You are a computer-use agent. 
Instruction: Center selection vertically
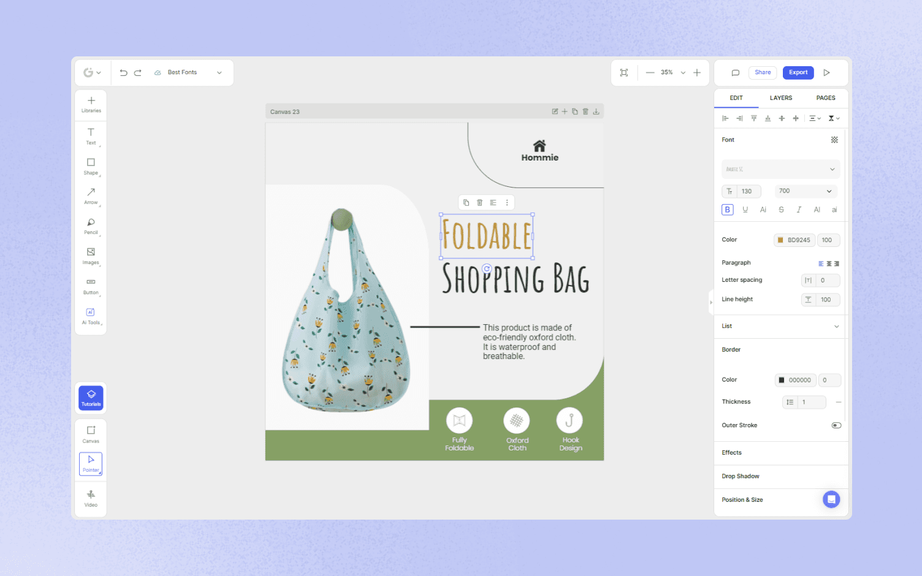782,118
